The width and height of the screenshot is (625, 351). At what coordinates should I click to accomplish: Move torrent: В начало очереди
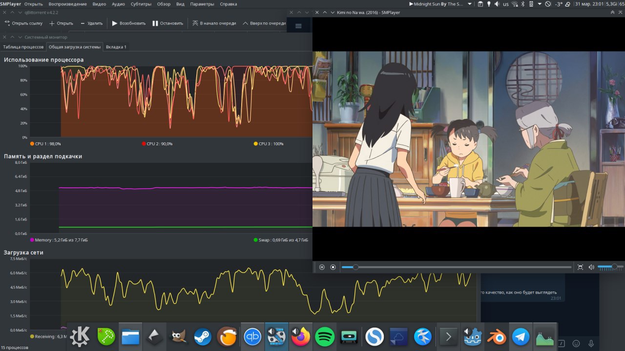pos(214,23)
